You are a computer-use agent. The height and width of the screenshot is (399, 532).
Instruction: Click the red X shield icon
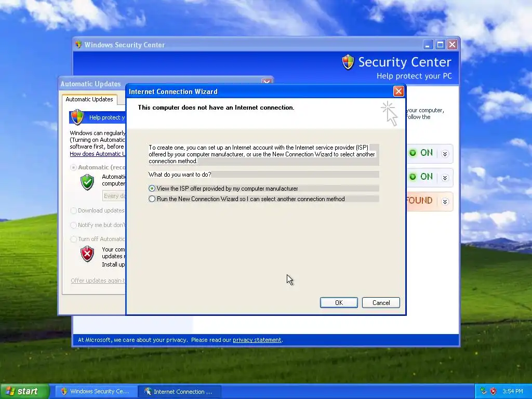pos(87,254)
